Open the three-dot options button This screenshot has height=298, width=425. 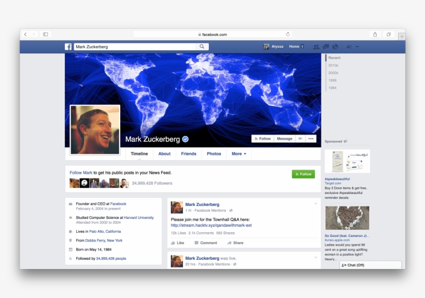[x=311, y=139]
